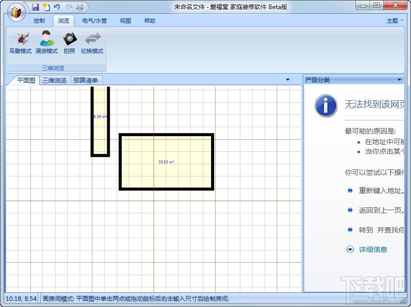
Task: Click the 重新键入地址 suggestion
Action: point(381,191)
